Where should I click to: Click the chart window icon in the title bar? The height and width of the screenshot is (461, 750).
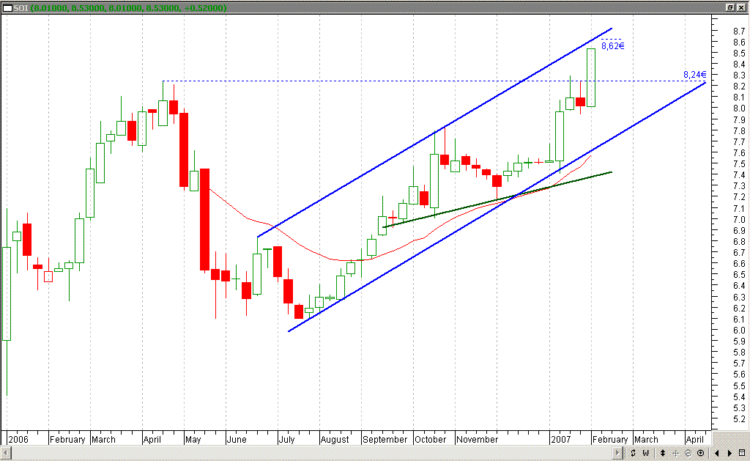pyautogui.click(x=8, y=8)
